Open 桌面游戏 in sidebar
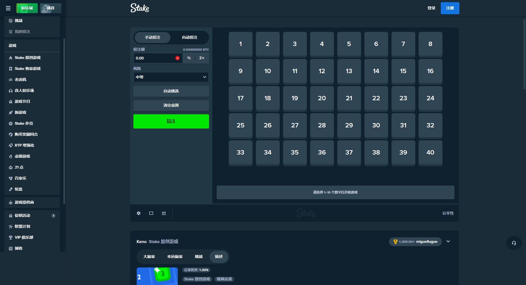 [x=32, y=156]
